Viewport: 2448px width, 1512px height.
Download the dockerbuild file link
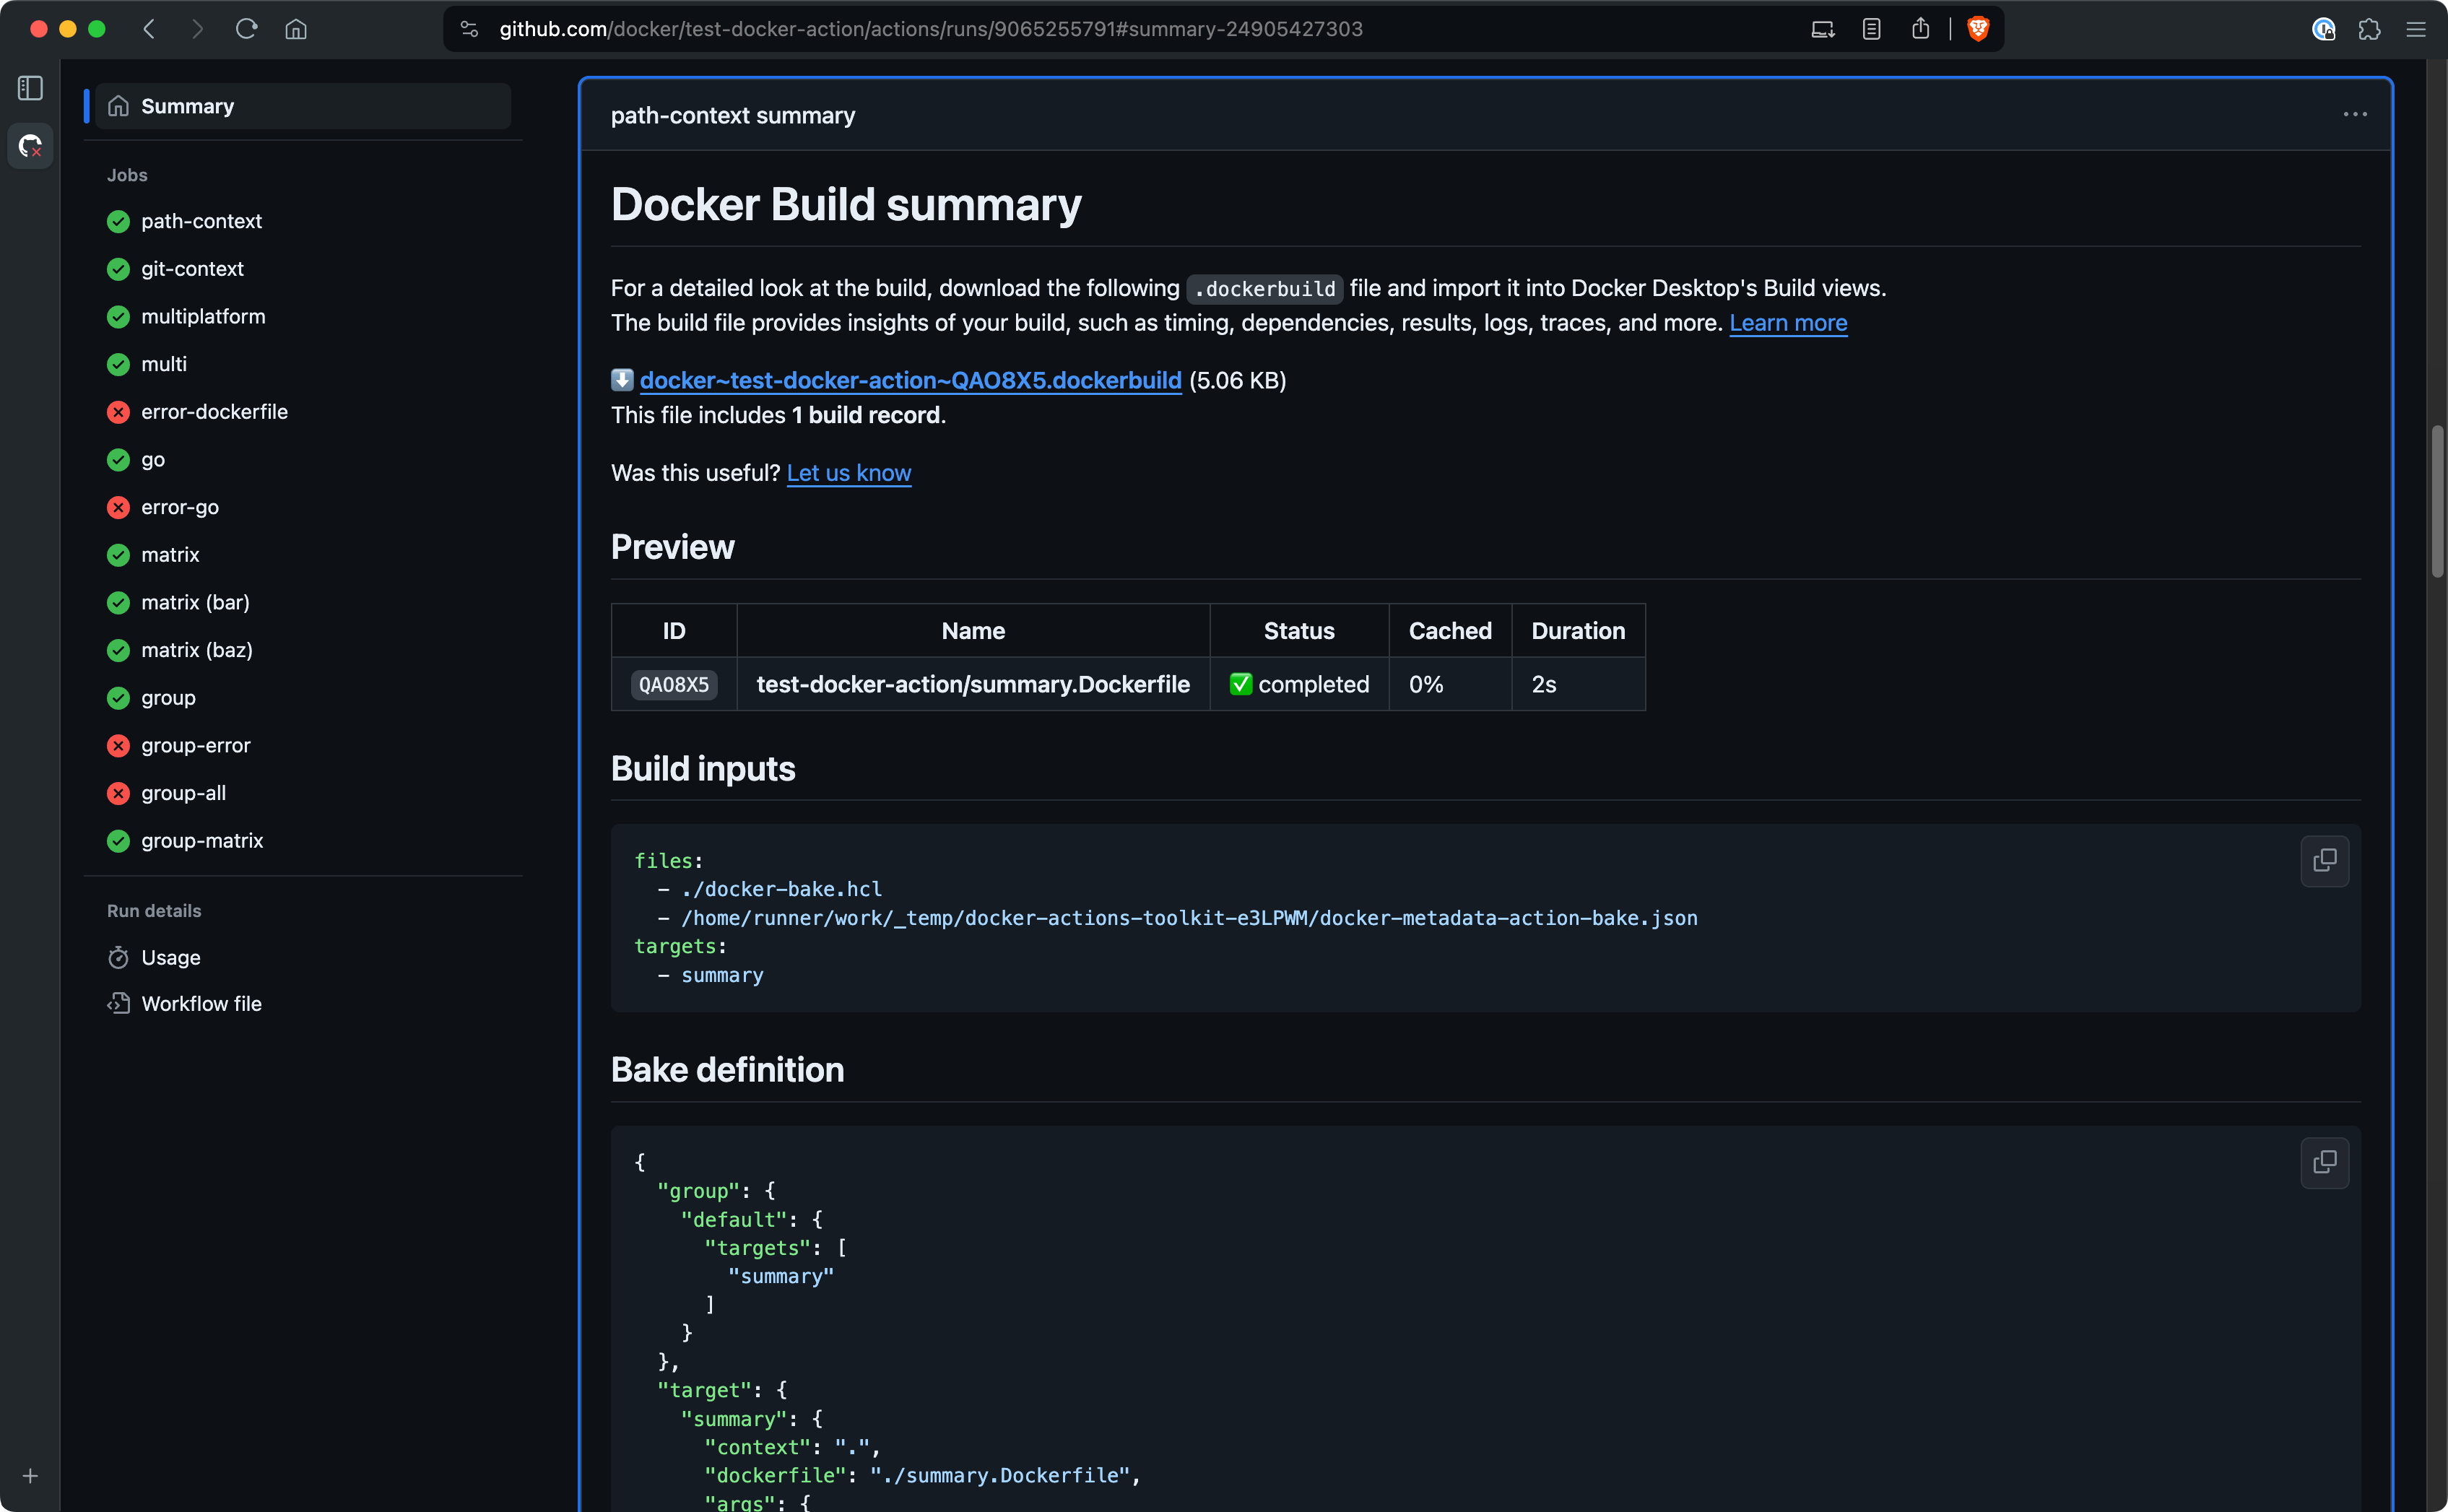(x=910, y=380)
